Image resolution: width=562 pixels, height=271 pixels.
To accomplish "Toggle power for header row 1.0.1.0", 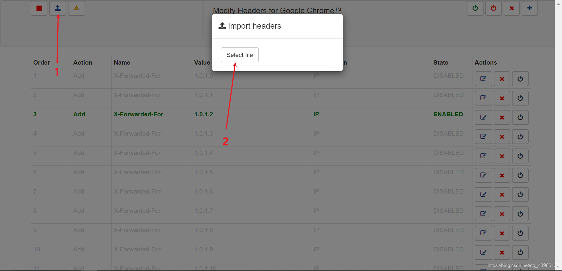I will [520, 79].
